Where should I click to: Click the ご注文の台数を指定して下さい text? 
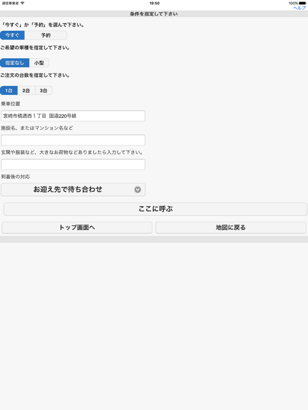(x=35, y=75)
